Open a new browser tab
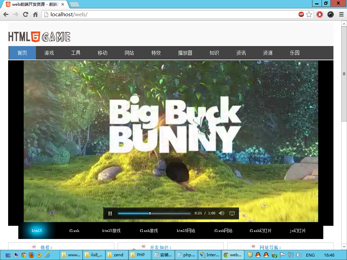The height and width of the screenshot is (260, 347). 74,4
